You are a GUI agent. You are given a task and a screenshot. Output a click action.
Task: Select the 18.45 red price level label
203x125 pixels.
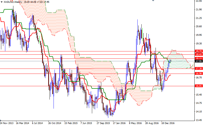point(199,54)
